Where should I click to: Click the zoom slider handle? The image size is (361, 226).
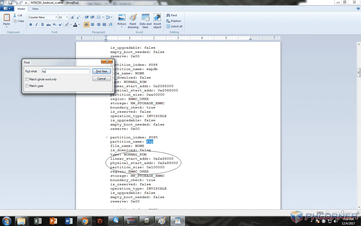tap(342, 213)
